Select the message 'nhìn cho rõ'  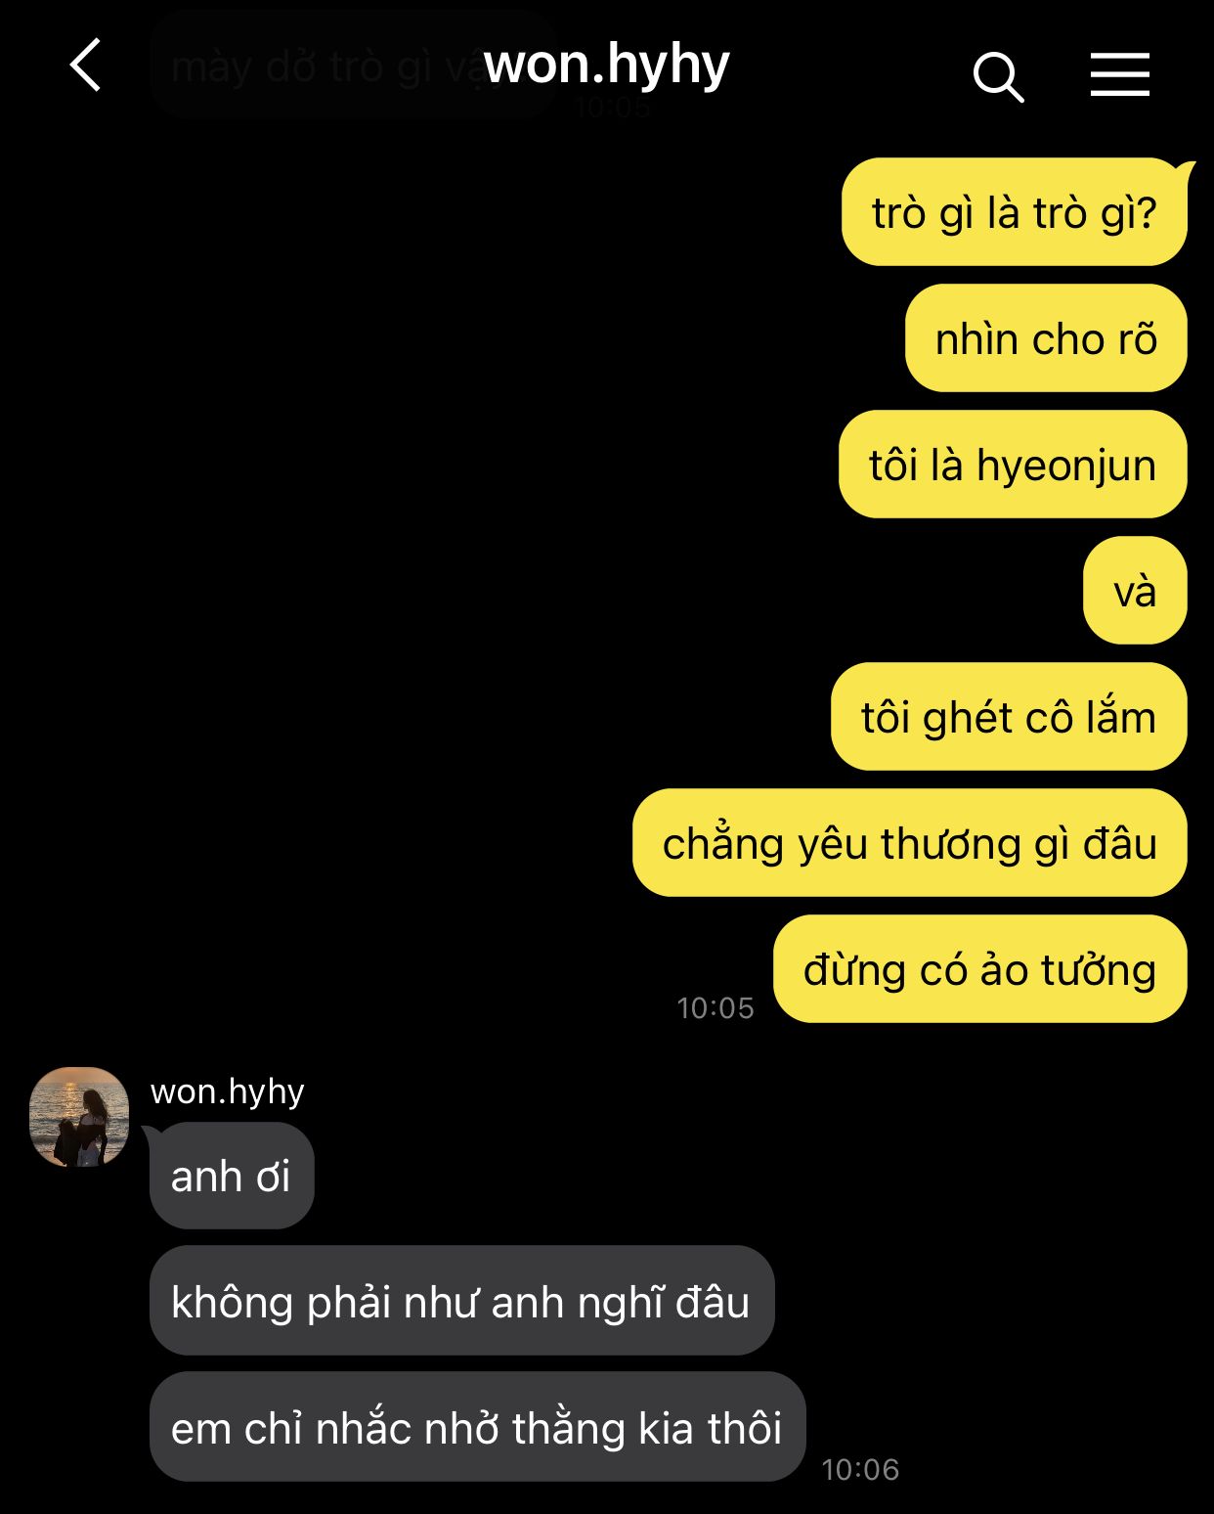(1046, 338)
